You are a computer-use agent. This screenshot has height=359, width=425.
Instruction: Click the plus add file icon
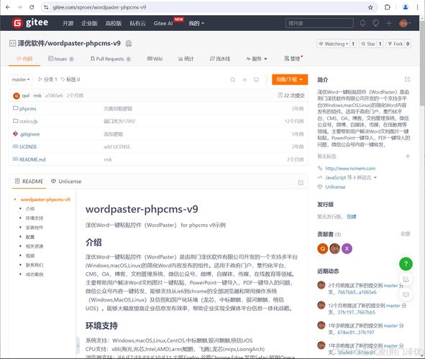coord(245,80)
